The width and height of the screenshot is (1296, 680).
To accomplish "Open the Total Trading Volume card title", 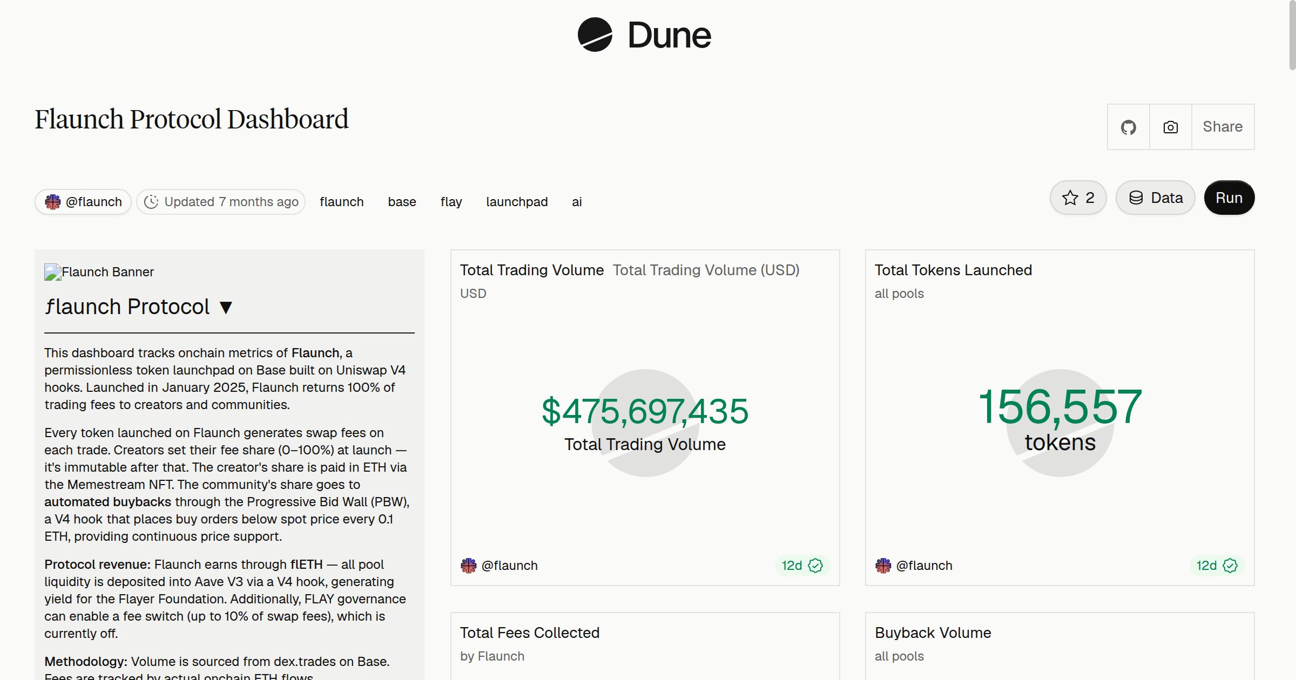I will coord(532,270).
